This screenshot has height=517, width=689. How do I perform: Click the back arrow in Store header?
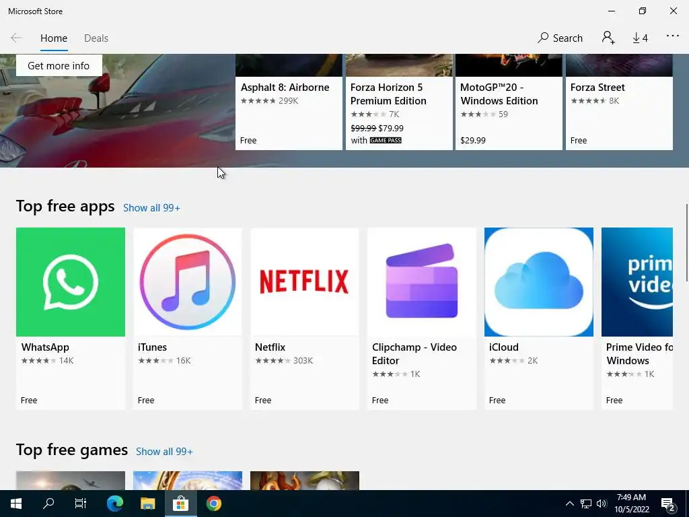[x=16, y=38]
